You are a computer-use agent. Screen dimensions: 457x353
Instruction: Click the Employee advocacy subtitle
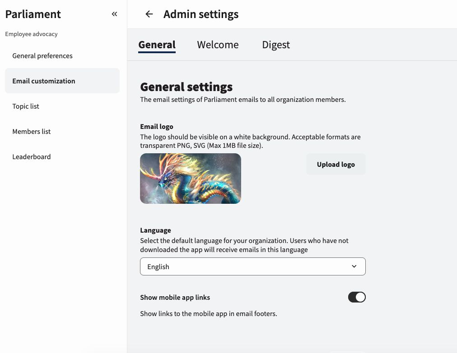31,34
